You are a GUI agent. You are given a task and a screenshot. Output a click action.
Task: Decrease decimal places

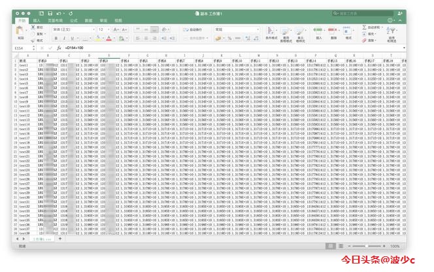256,39
